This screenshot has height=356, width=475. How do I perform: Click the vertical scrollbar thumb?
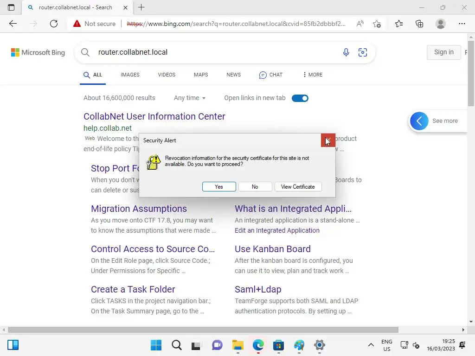pos(470,74)
